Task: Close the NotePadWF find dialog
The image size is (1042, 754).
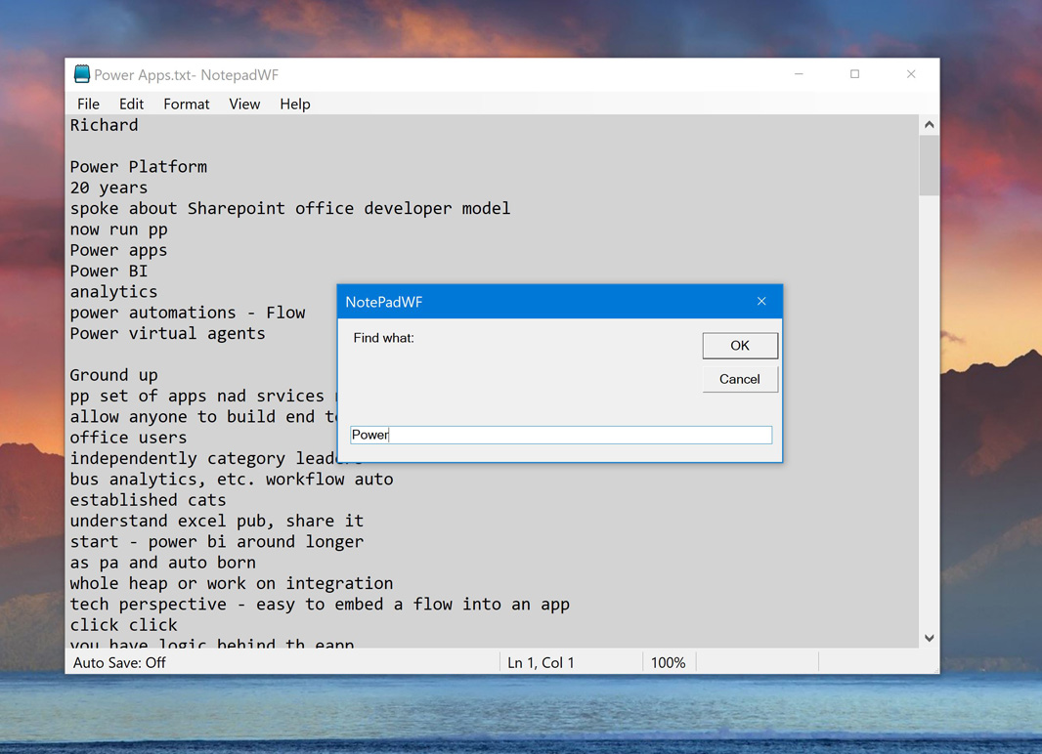Action: tap(761, 302)
